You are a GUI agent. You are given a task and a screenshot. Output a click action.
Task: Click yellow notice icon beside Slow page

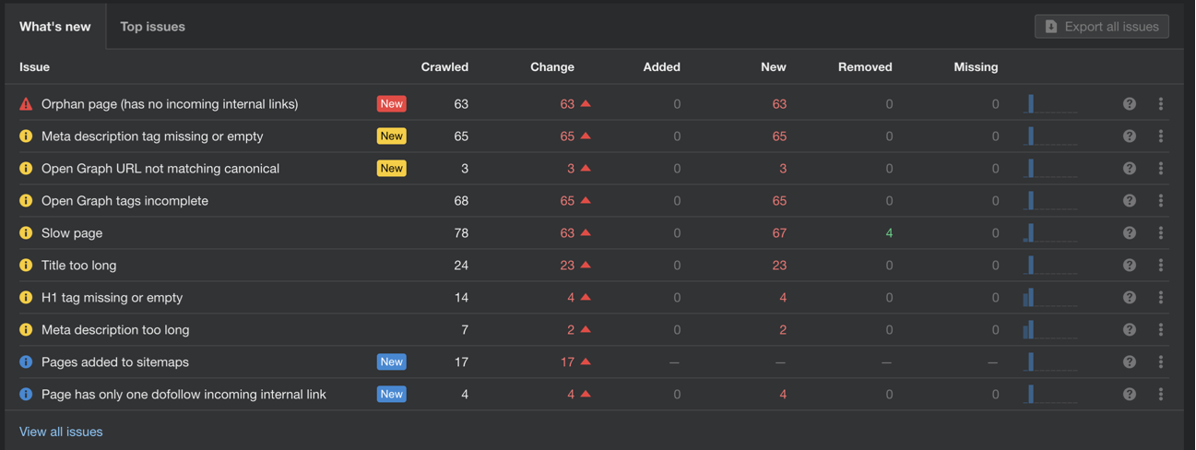tap(26, 233)
